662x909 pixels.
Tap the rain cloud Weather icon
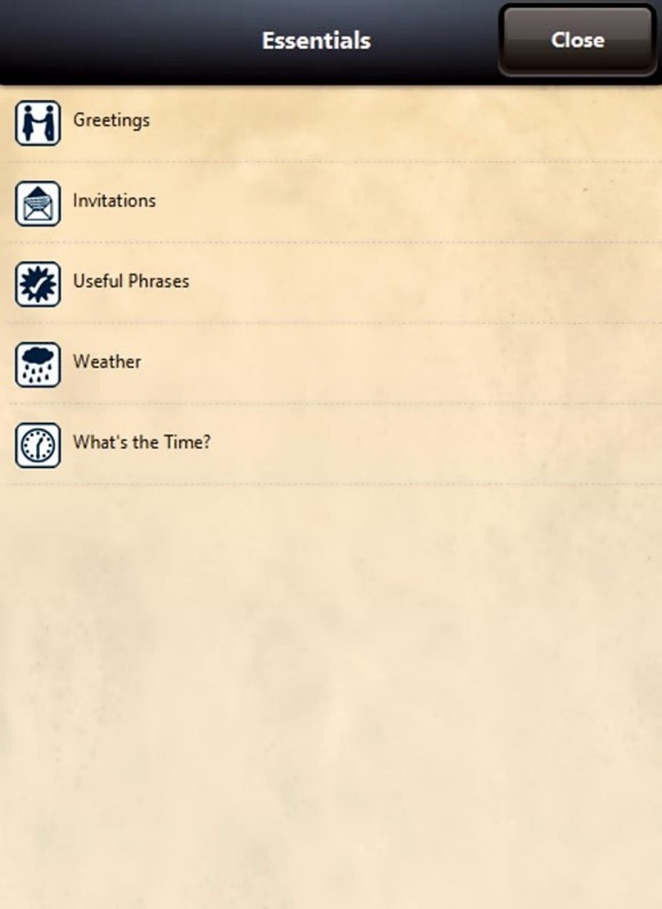[x=37, y=365]
